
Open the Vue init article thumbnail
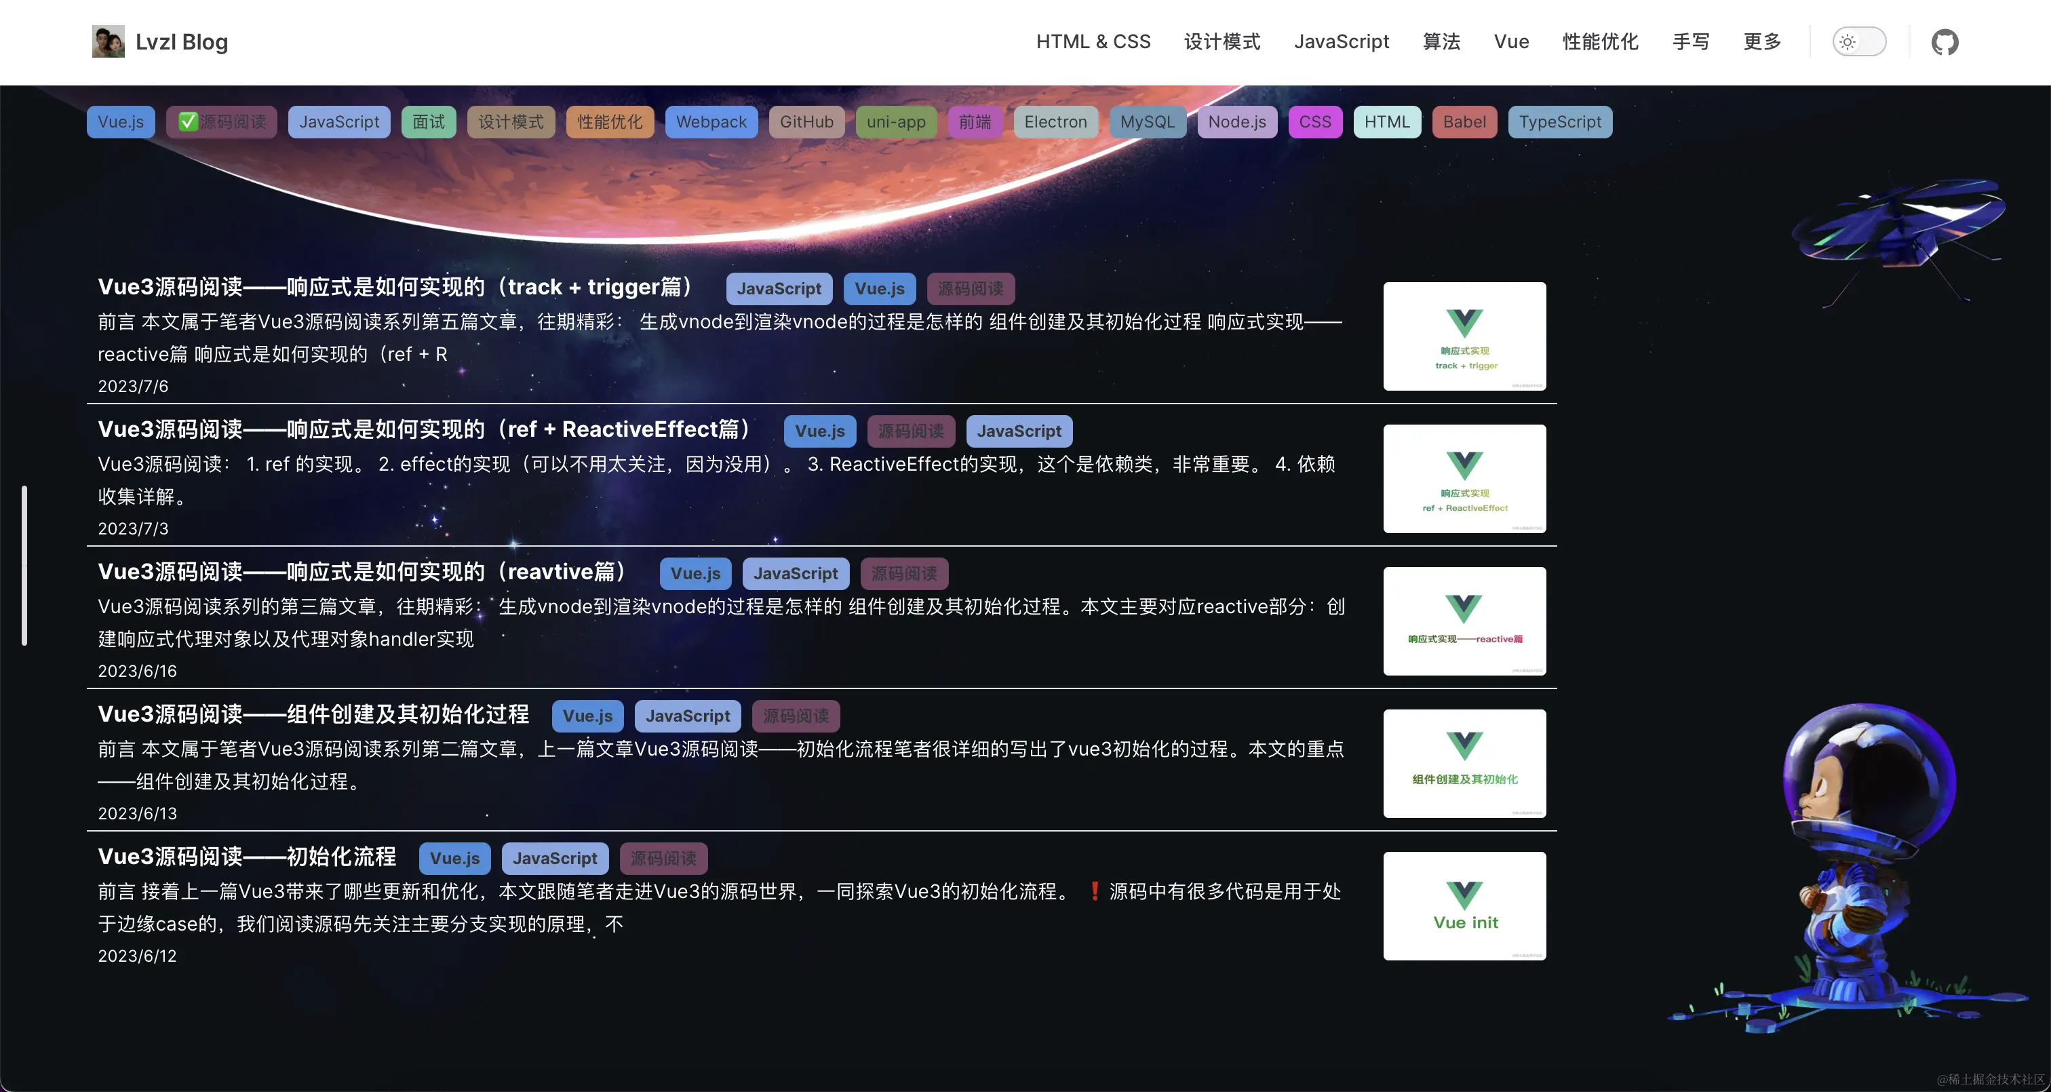(x=1464, y=905)
